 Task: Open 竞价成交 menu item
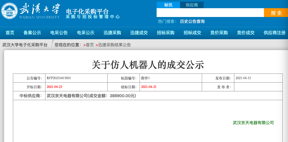point(246,33)
